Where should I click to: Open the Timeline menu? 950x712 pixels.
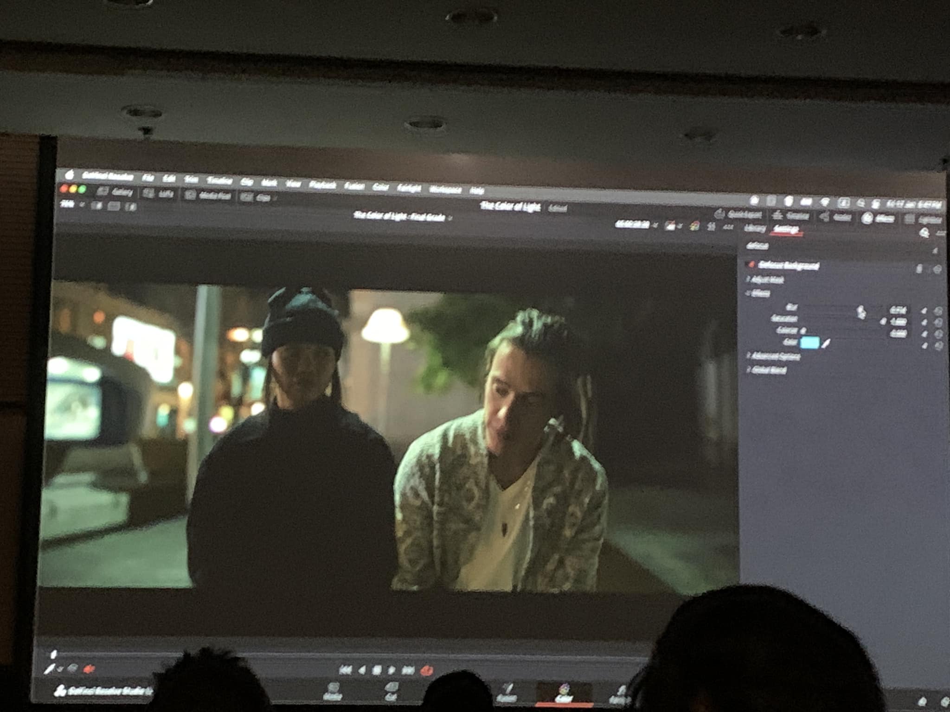point(219,180)
